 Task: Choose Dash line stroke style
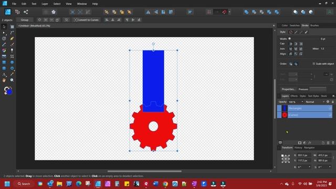pyautogui.click(x=301, y=32)
